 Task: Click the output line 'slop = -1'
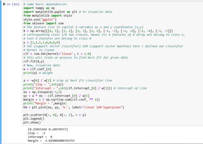tap(37, 133)
